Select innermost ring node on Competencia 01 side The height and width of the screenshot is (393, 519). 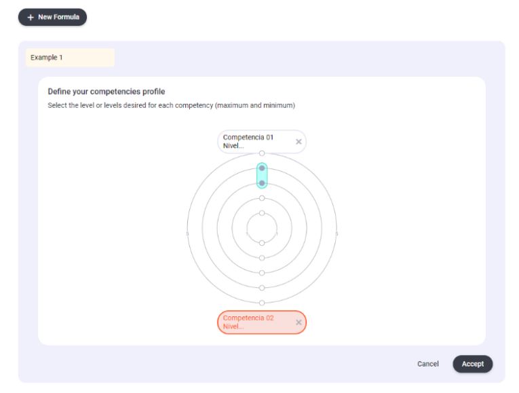tap(262, 212)
